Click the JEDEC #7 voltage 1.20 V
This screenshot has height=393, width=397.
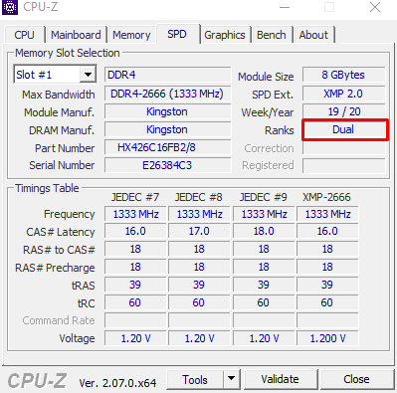[x=135, y=338]
